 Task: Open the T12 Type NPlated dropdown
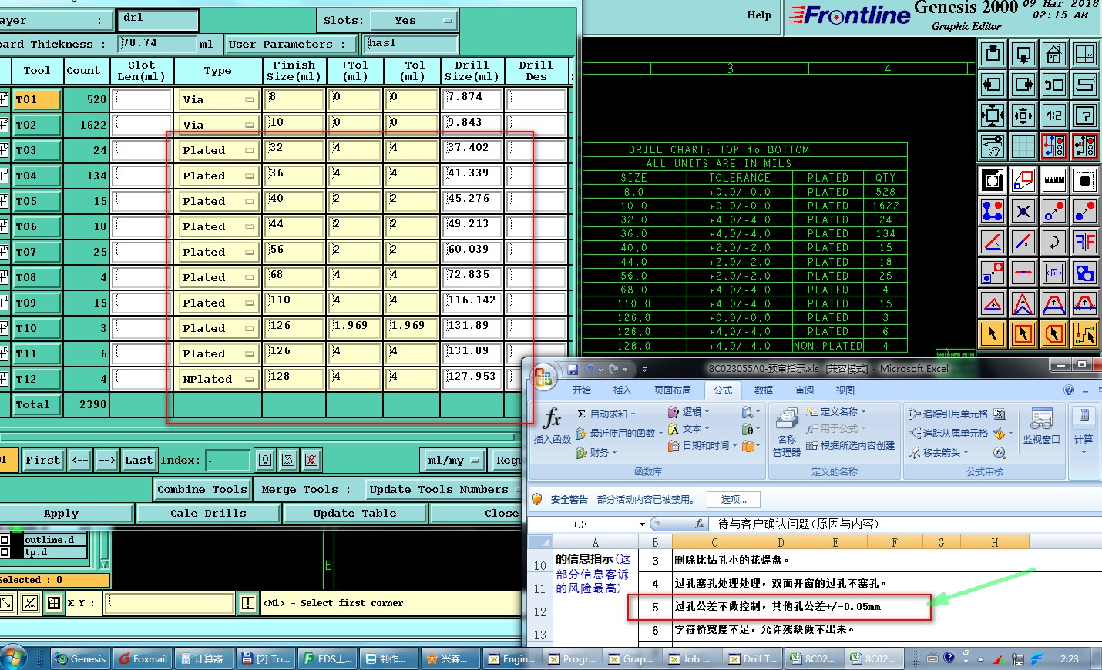(218, 379)
